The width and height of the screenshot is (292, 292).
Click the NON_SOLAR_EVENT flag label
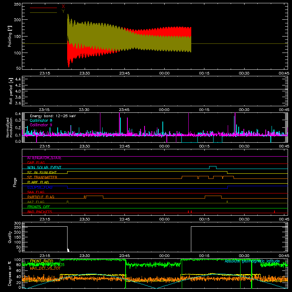pos(44,168)
